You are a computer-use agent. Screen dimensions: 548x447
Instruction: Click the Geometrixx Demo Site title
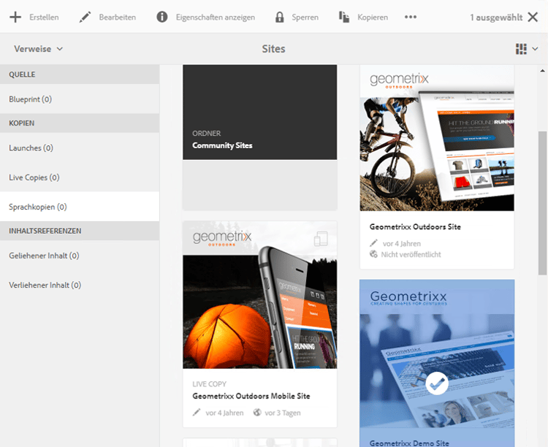(x=409, y=443)
